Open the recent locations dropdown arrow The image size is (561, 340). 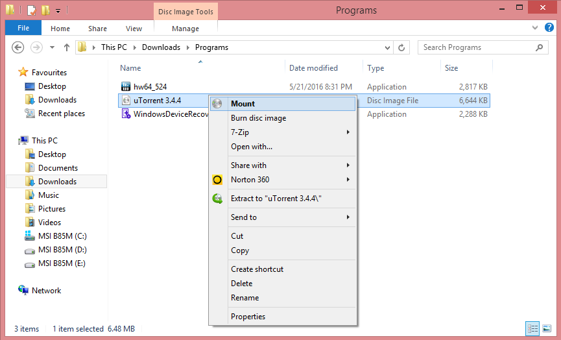(x=53, y=47)
